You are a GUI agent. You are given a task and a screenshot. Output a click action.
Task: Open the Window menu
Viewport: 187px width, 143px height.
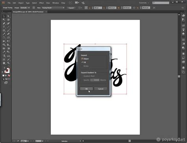point(56,3)
